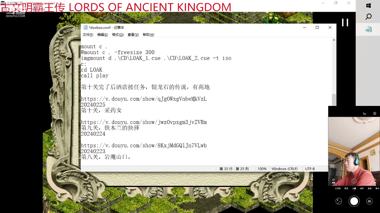The width and height of the screenshot is (380, 213).
Task: Click the status bar 第 33 行, 第 23 列
Action: click(x=234, y=169)
